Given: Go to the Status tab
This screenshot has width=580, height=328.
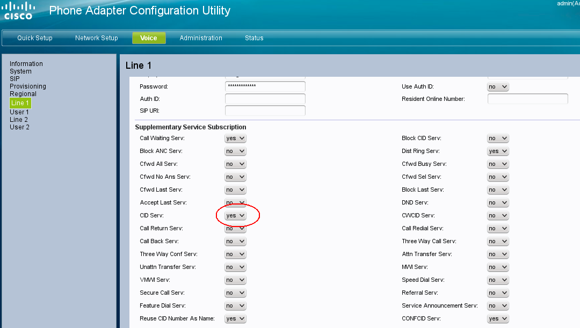Looking at the screenshot, I should (x=254, y=38).
